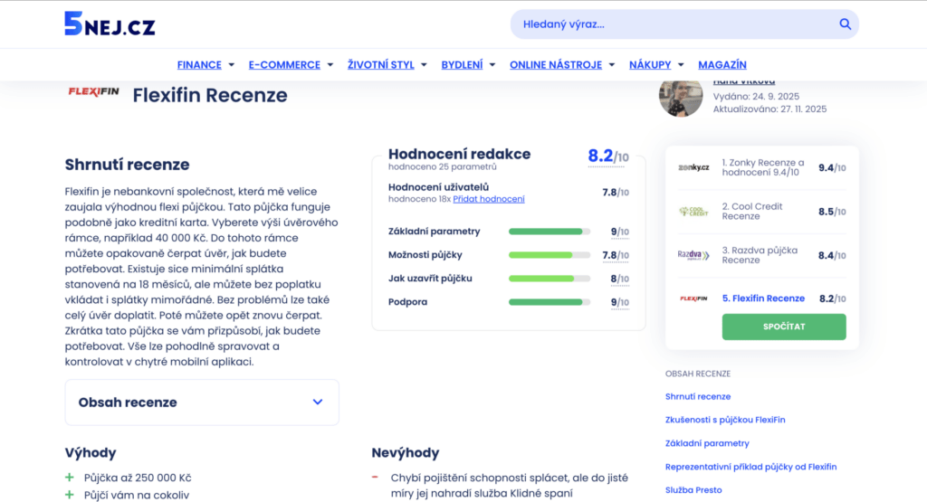Go to the MAGAZÍN menu item
Image resolution: width=927 pixels, height=502 pixels.
point(722,65)
